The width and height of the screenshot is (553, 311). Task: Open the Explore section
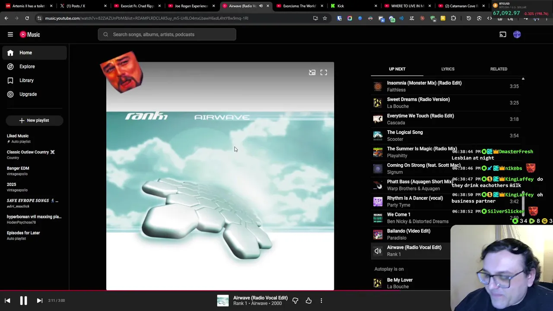(x=35, y=67)
